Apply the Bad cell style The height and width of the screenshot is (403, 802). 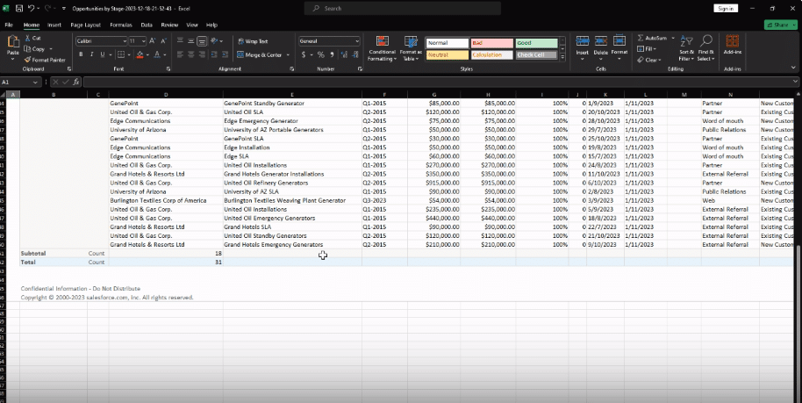491,43
